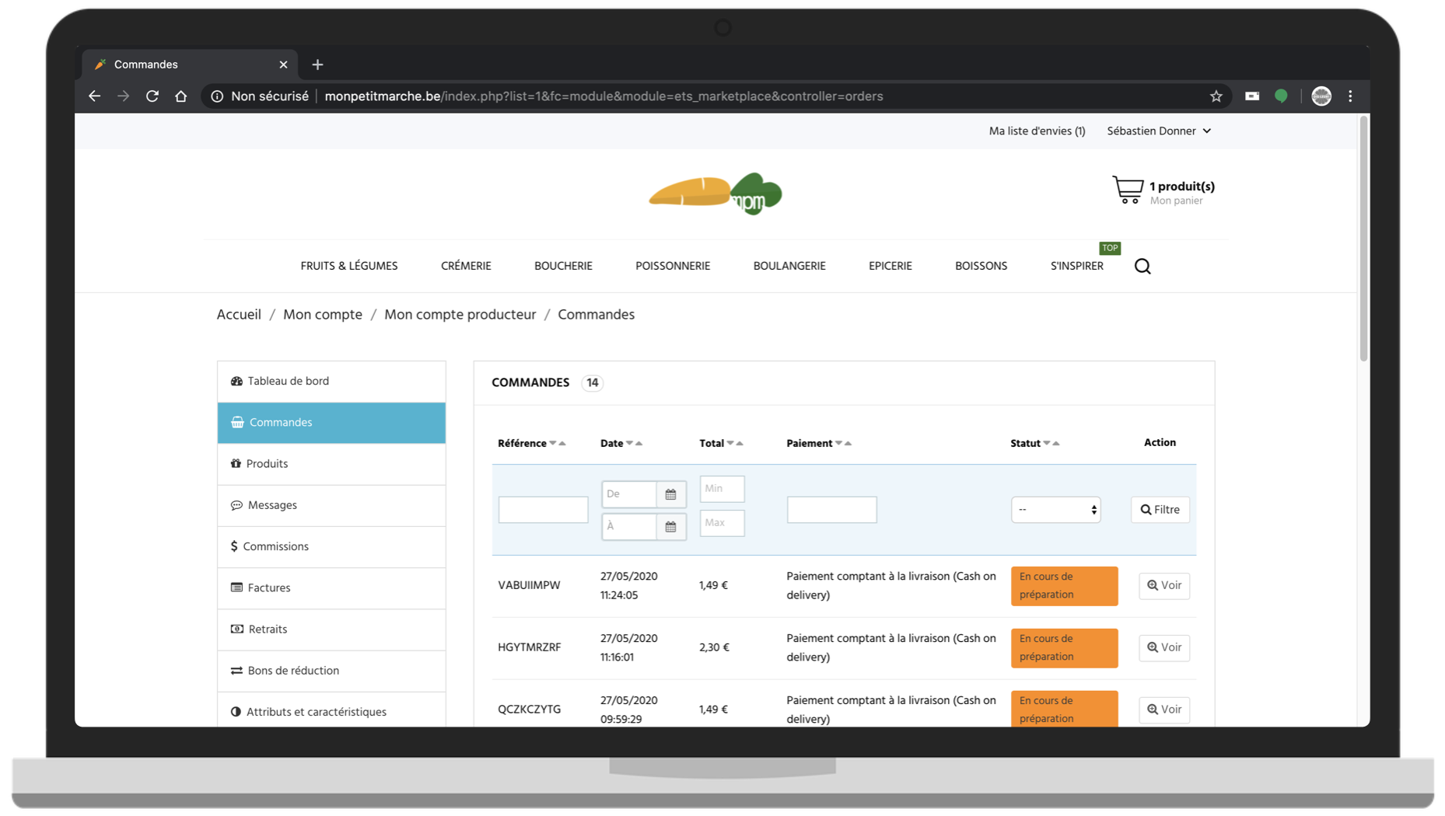
Task: Sort Date column descending arrow
Action: [x=630, y=444]
